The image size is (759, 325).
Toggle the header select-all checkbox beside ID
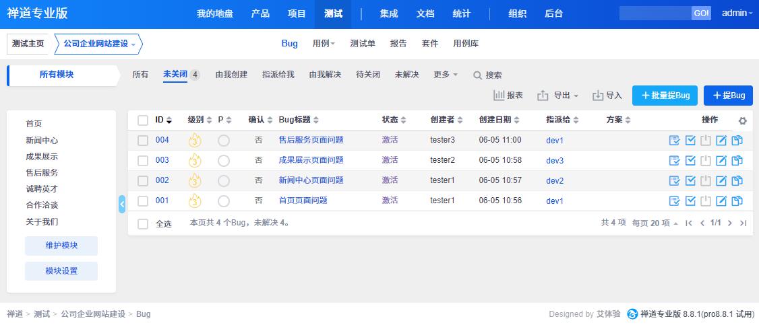click(143, 120)
